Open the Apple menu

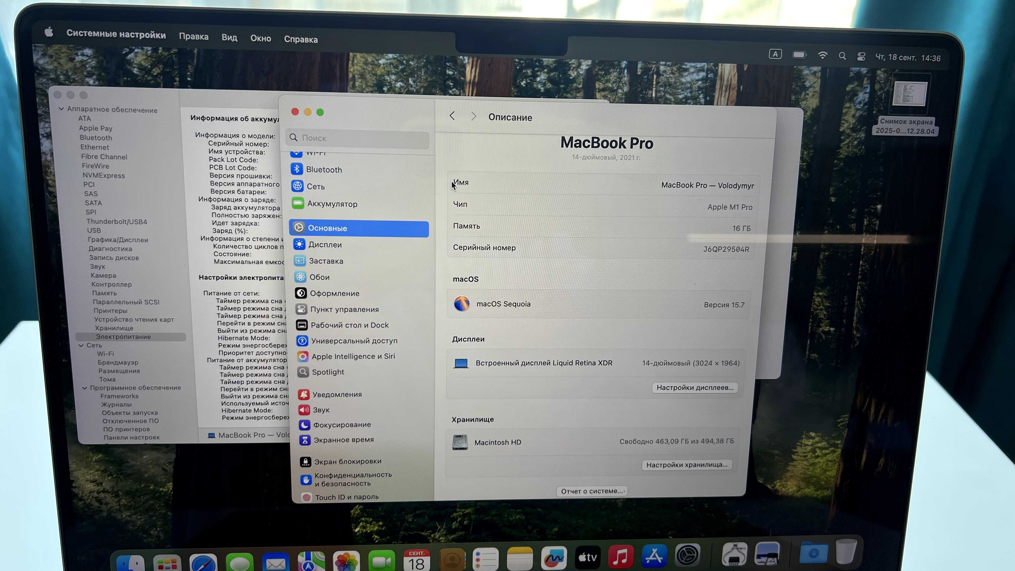(49, 31)
